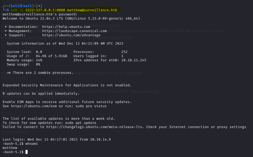253x157 pixels.
Task: Click matthew@surveillance.htb in the ssh command
Action: (x=92, y=10)
